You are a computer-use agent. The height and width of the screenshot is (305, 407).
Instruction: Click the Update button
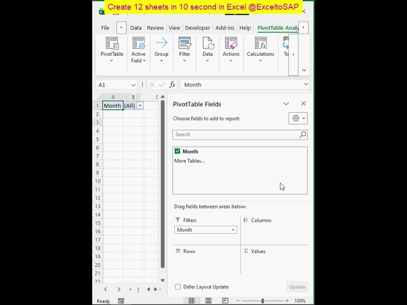(297, 287)
